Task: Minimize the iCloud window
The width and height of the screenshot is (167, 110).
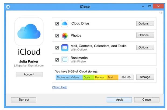Action: coord(143,7)
